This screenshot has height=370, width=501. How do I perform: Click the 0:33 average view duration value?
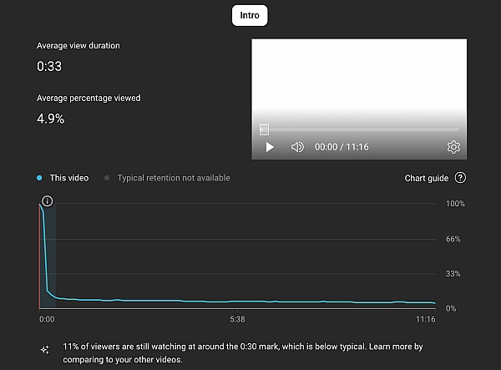click(48, 65)
